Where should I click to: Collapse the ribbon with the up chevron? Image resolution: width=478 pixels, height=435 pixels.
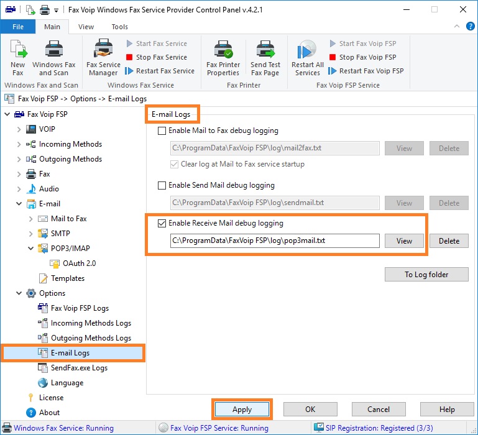click(457, 26)
